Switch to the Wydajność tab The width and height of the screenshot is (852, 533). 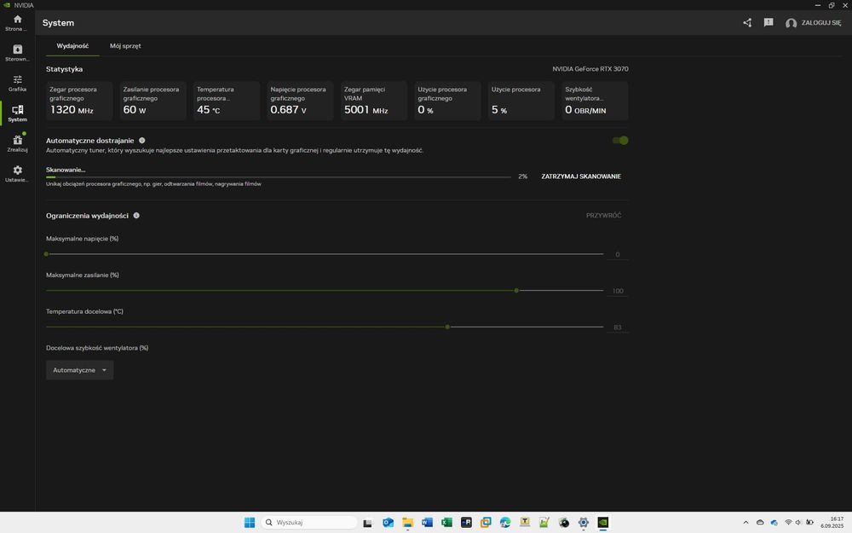click(72, 46)
